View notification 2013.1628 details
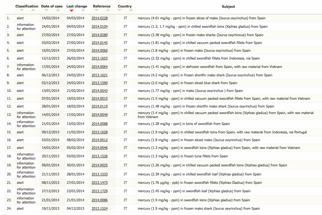Screen dimensions: 322x215 pos(99,132)
